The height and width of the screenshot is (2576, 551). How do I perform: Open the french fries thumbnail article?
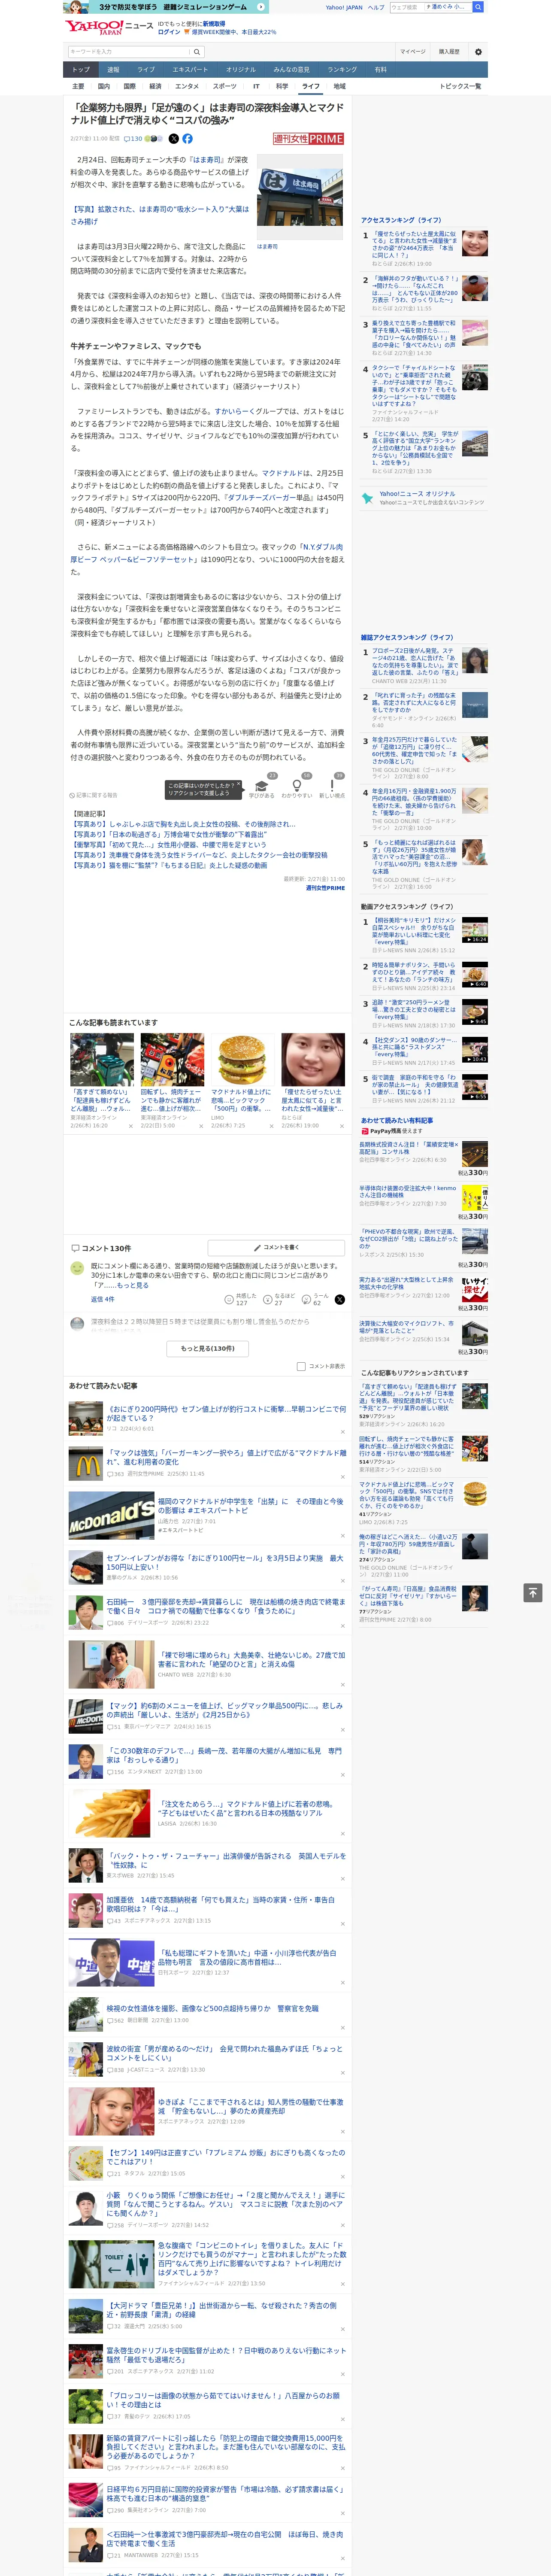click(111, 1814)
